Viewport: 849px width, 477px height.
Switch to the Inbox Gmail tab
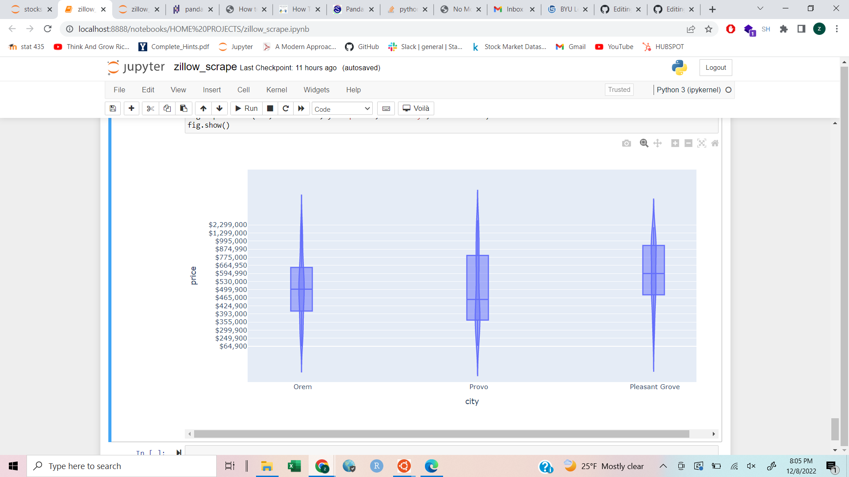514,9
